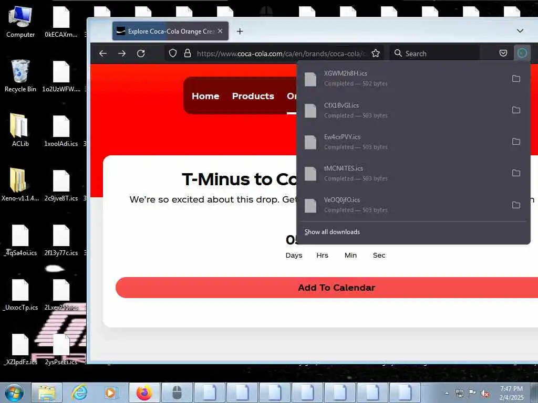Open downloaded file XGWM2h8H.ics
The height and width of the screenshot is (403, 538).
point(402,79)
